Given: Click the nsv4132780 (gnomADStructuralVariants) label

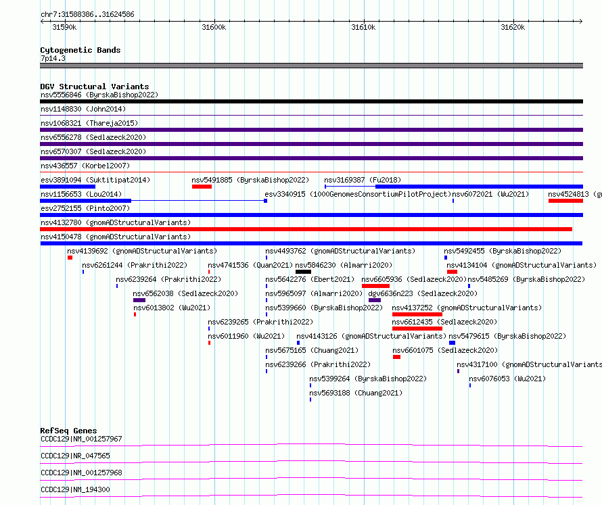Looking at the screenshot, I should click(116, 222).
